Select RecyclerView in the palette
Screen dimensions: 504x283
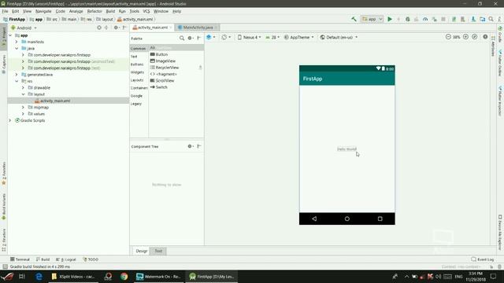point(165,68)
